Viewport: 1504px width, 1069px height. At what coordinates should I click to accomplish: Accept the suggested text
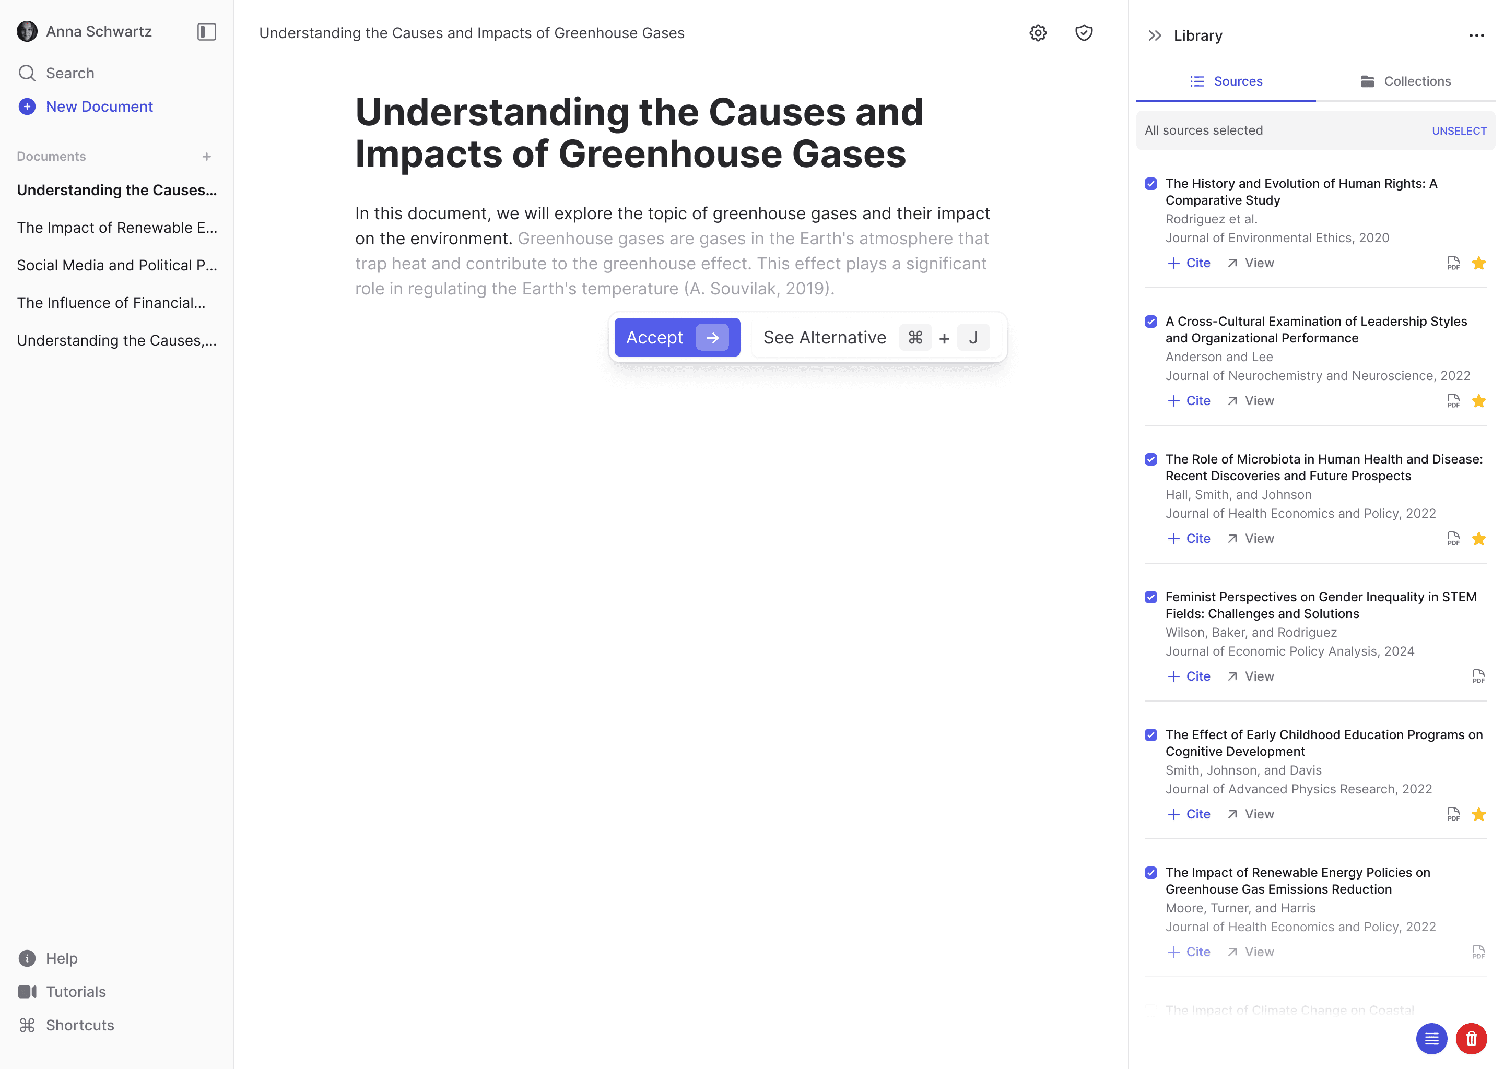[676, 338]
